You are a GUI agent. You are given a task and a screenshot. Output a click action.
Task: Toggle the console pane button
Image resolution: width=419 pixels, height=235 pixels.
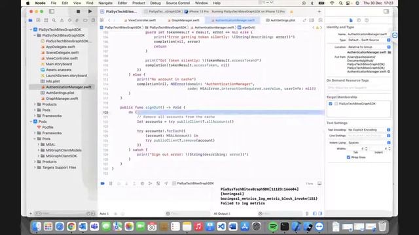pos(320,213)
